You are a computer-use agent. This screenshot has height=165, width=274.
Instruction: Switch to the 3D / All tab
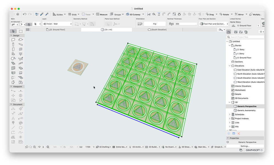pos(107,30)
